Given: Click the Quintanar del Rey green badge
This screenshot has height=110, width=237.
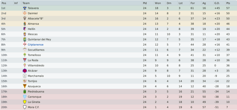Looking at the screenshot, I should [25, 40].
